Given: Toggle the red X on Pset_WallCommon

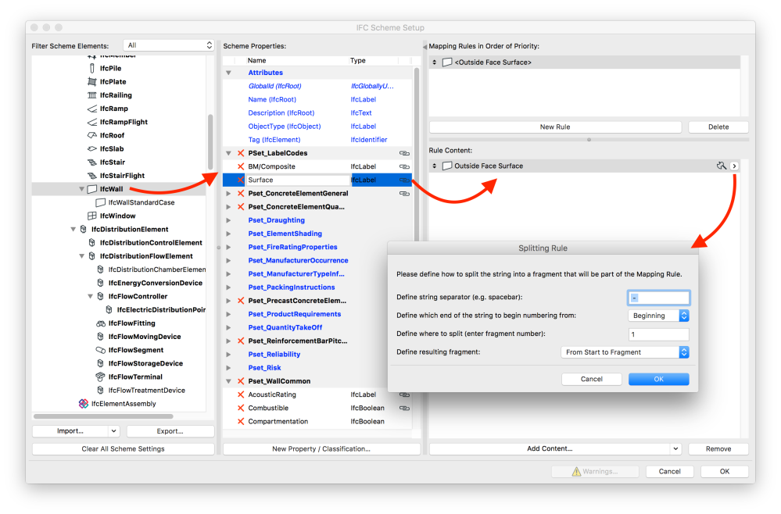Looking at the screenshot, I should click(x=241, y=381).
